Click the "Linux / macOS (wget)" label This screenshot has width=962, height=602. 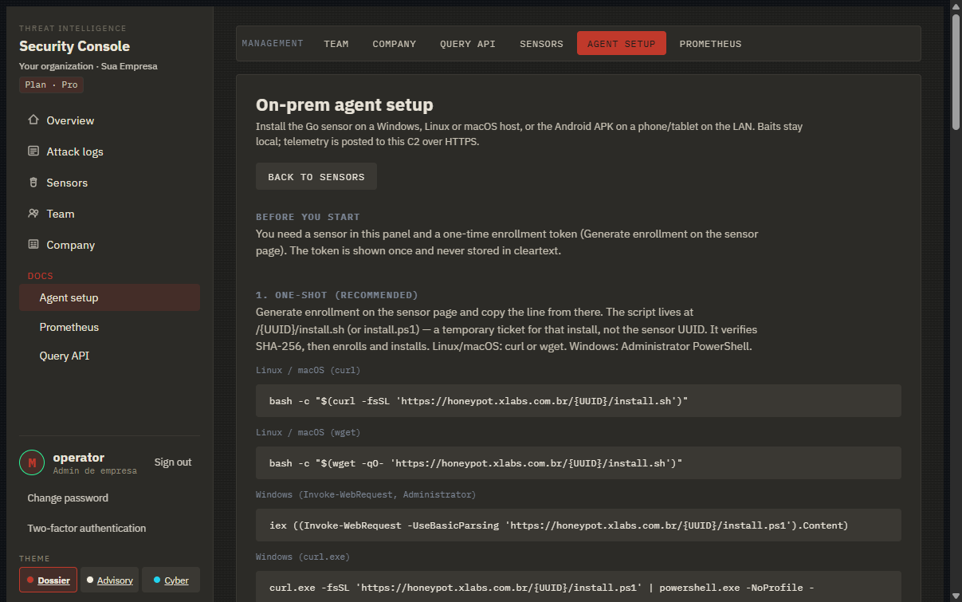point(307,432)
